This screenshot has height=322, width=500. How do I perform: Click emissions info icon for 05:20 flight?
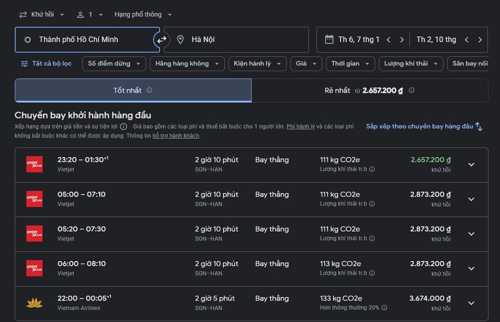pyautogui.click(x=372, y=238)
